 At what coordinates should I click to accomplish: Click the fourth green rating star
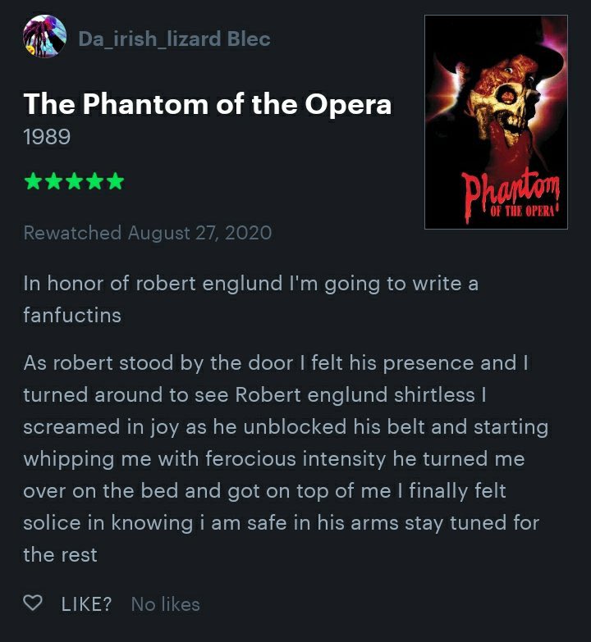click(x=95, y=181)
